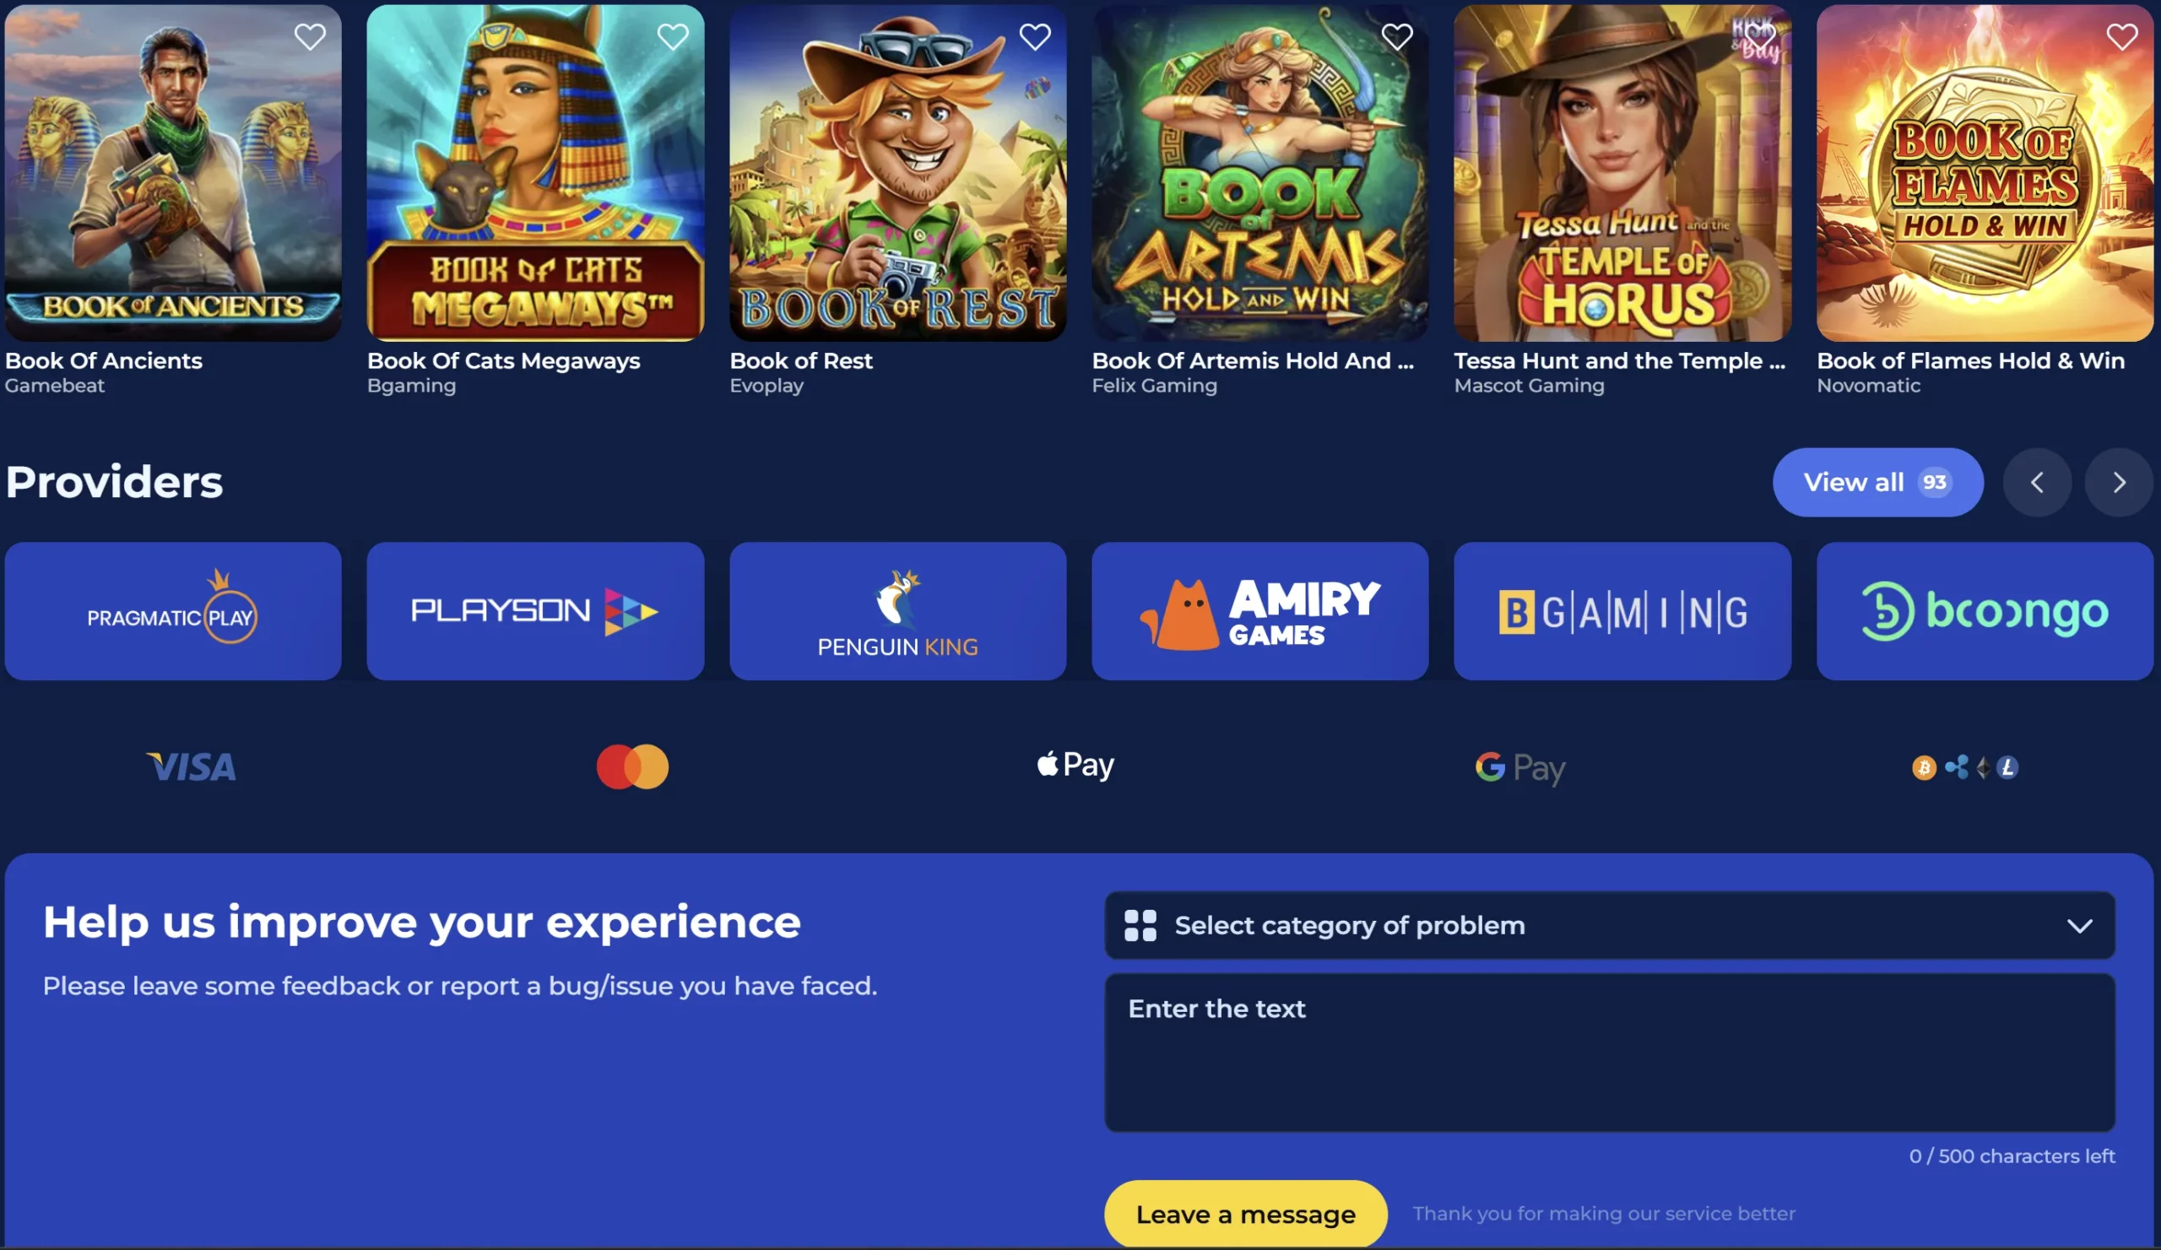The width and height of the screenshot is (2161, 1250).
Task: Open Book Of Ancients game thumbnail
Action: pos(173,172)
